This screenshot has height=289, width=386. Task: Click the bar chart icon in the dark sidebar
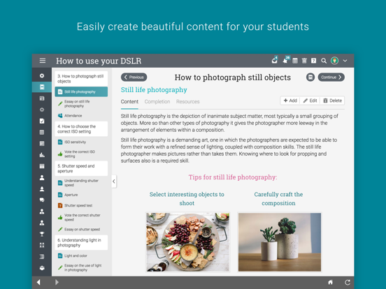click(x=42, y=155)
